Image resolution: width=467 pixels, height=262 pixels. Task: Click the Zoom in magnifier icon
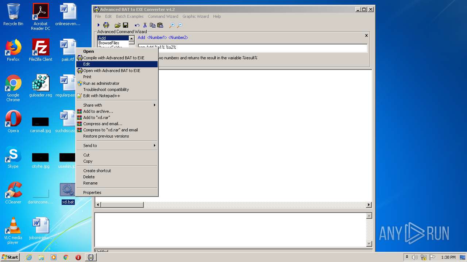(172, 25)
